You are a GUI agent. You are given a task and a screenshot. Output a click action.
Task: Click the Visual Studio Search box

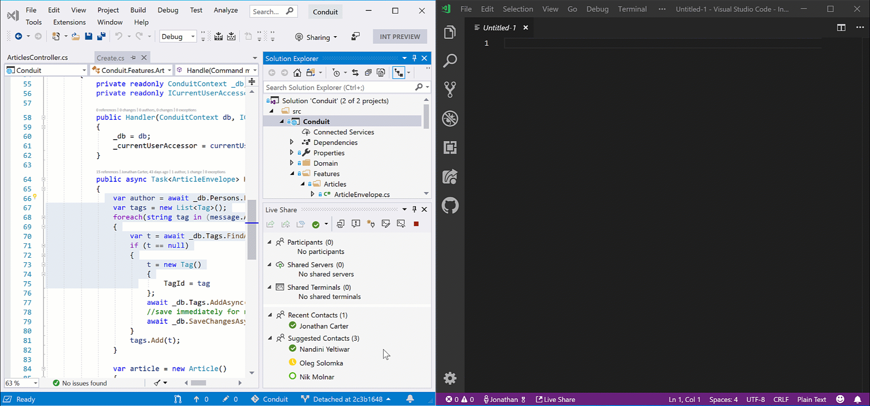tap(273, 11)
